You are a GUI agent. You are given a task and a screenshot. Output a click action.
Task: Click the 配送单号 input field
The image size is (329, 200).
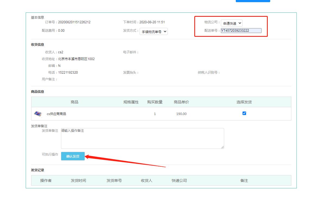[x=241, y=31]
